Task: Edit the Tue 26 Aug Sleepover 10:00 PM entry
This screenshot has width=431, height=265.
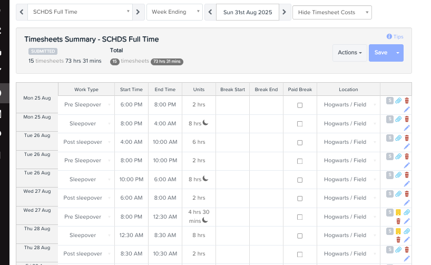Action: (407, 184)
